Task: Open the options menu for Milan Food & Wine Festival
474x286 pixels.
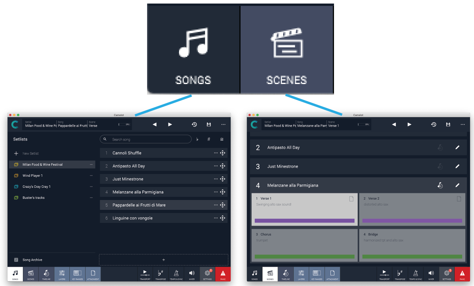Action: tap(91, 164)
